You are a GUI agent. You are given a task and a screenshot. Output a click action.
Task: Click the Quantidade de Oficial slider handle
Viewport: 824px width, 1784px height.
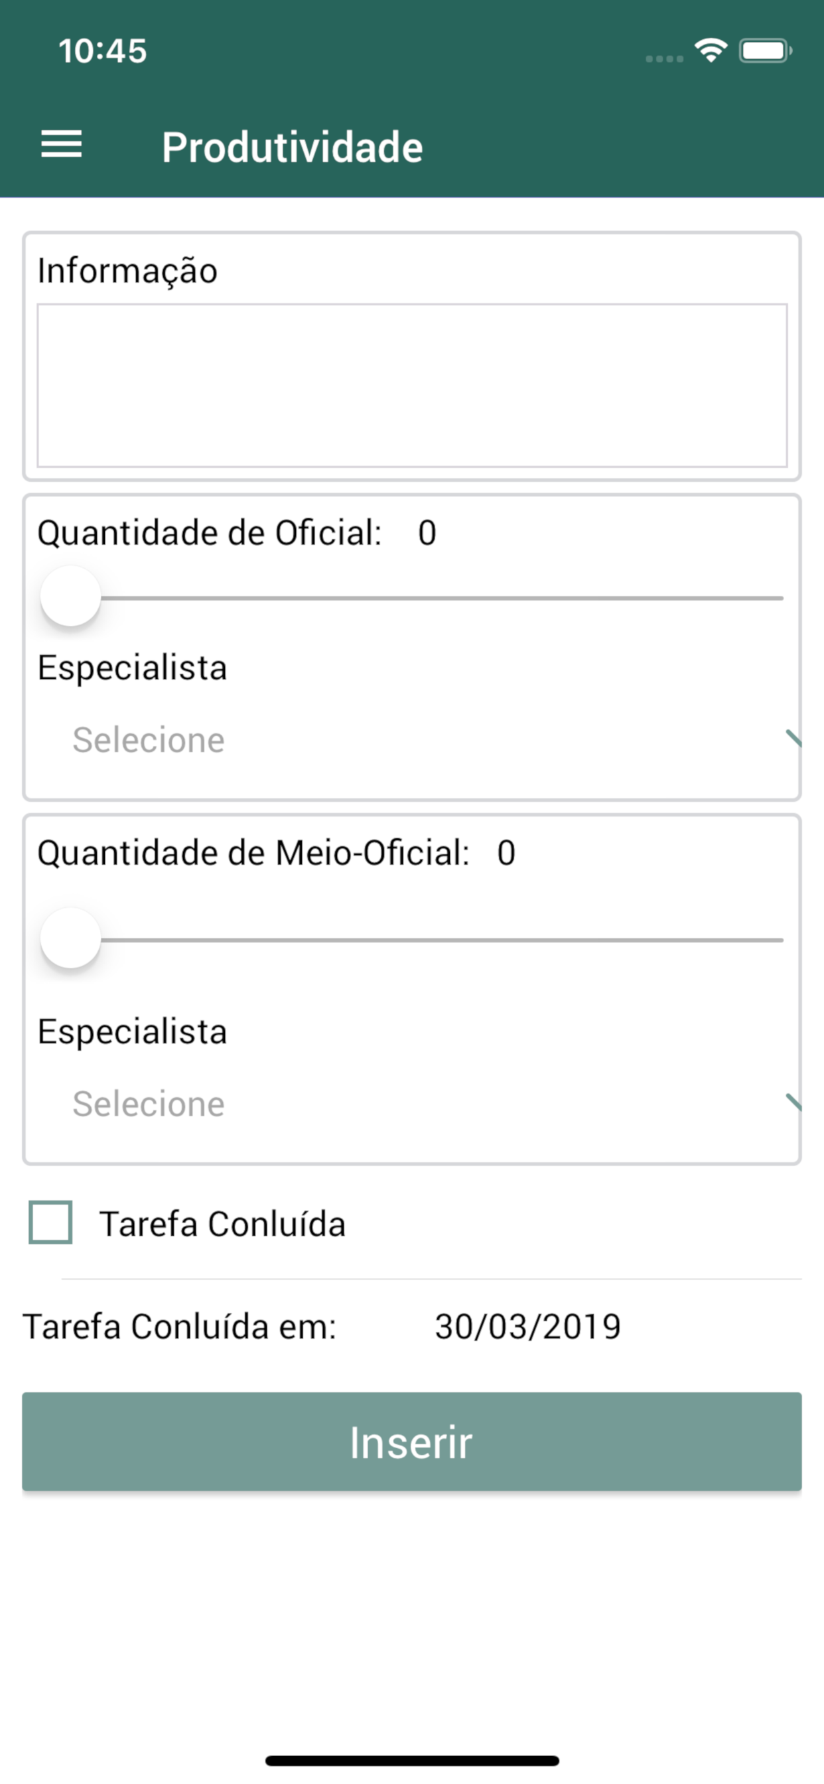(70, 596)
